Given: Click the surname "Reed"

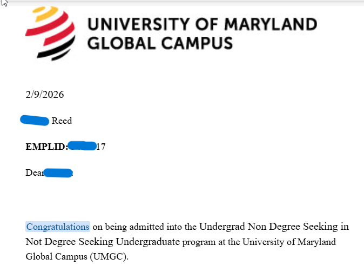Looking at the screenshot, I should coord(62,121).
